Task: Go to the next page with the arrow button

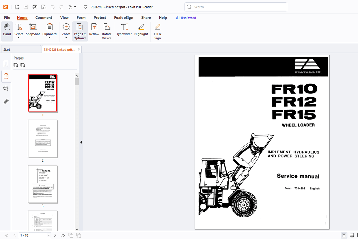Action: click(55, 235)
